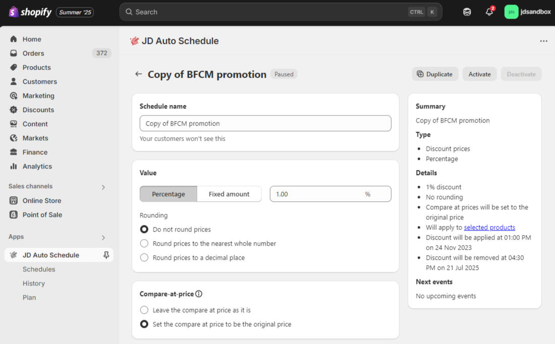Open the selected products link
This screenshot has width=555, height=344.
pyautogui.click(x=489, y=227)
